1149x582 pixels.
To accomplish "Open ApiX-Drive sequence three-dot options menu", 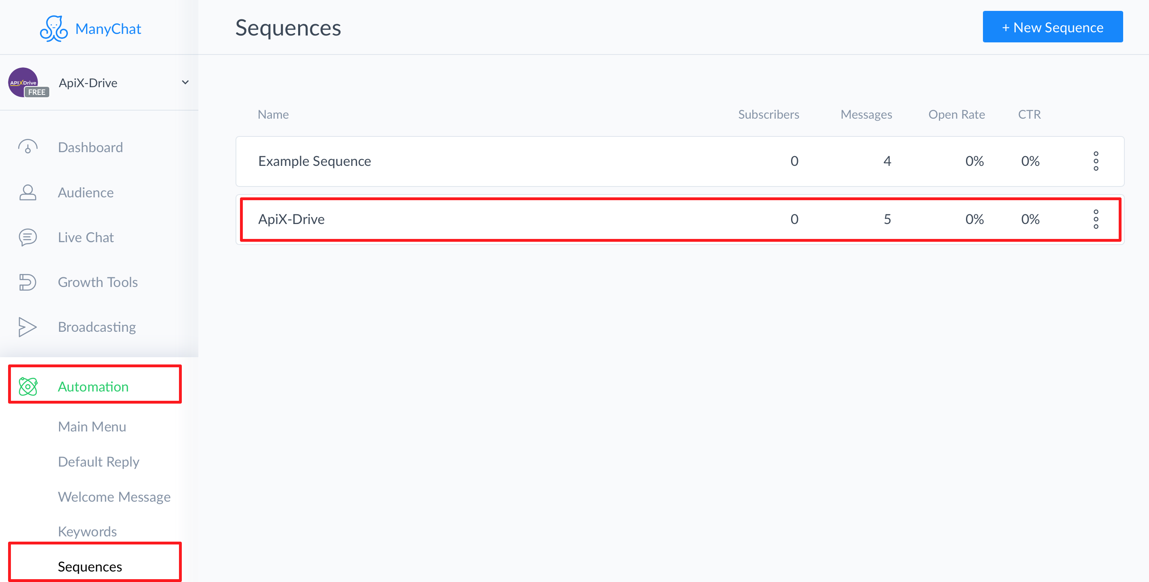I will (1096, 219).
